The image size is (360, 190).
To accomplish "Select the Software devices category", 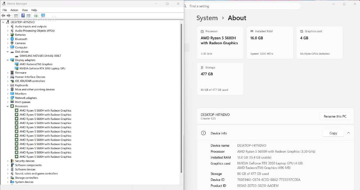I will 25,169.
